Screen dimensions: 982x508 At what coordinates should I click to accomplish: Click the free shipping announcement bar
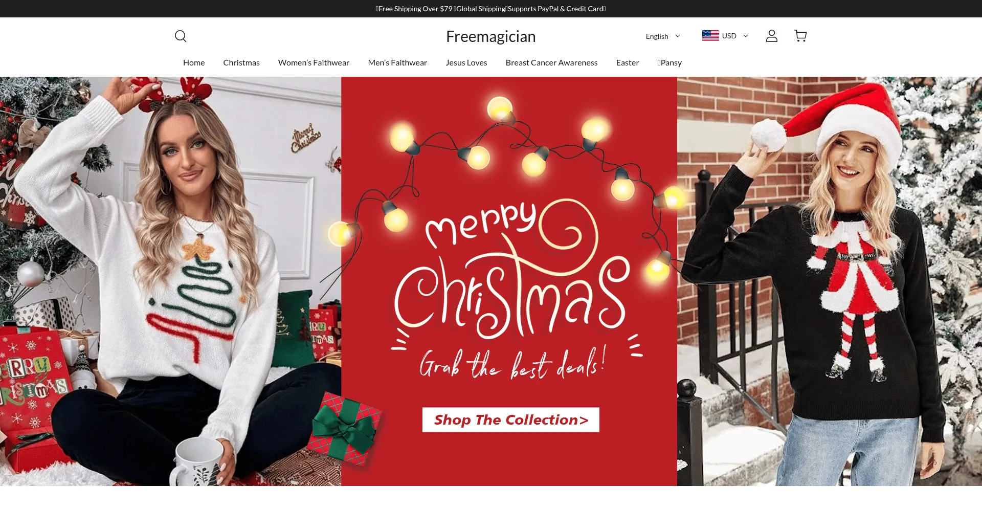point(491,9)
